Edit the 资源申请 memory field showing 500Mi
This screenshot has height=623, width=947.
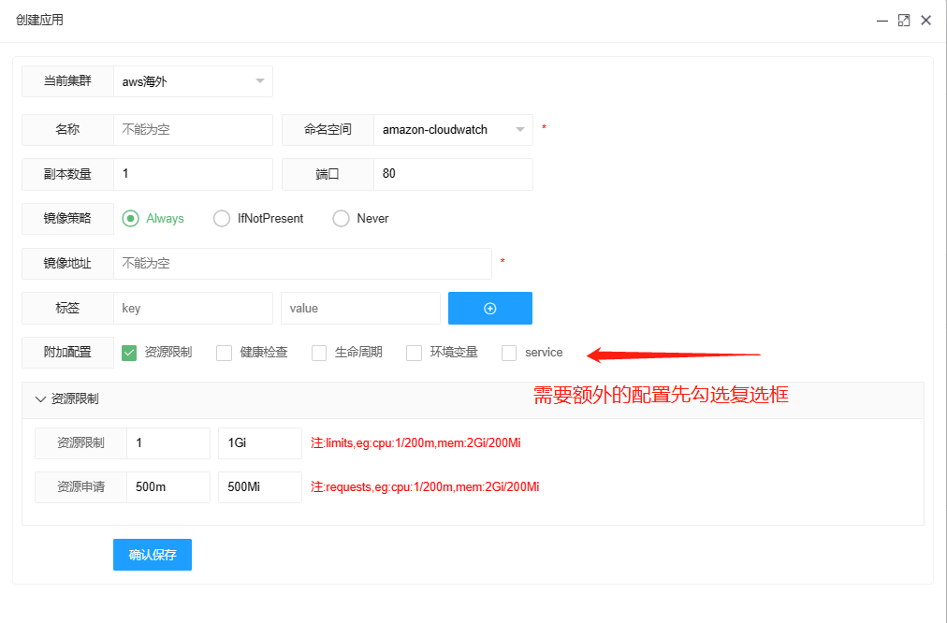[260, 487]
